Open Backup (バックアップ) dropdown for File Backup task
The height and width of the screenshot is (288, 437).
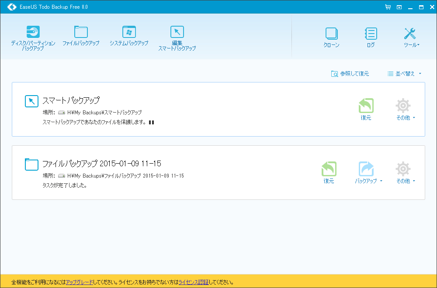pyautogui.click(x=368, y=172)
